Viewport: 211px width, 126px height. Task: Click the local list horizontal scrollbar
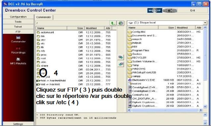pyautogui.click(x=165, y=110)
